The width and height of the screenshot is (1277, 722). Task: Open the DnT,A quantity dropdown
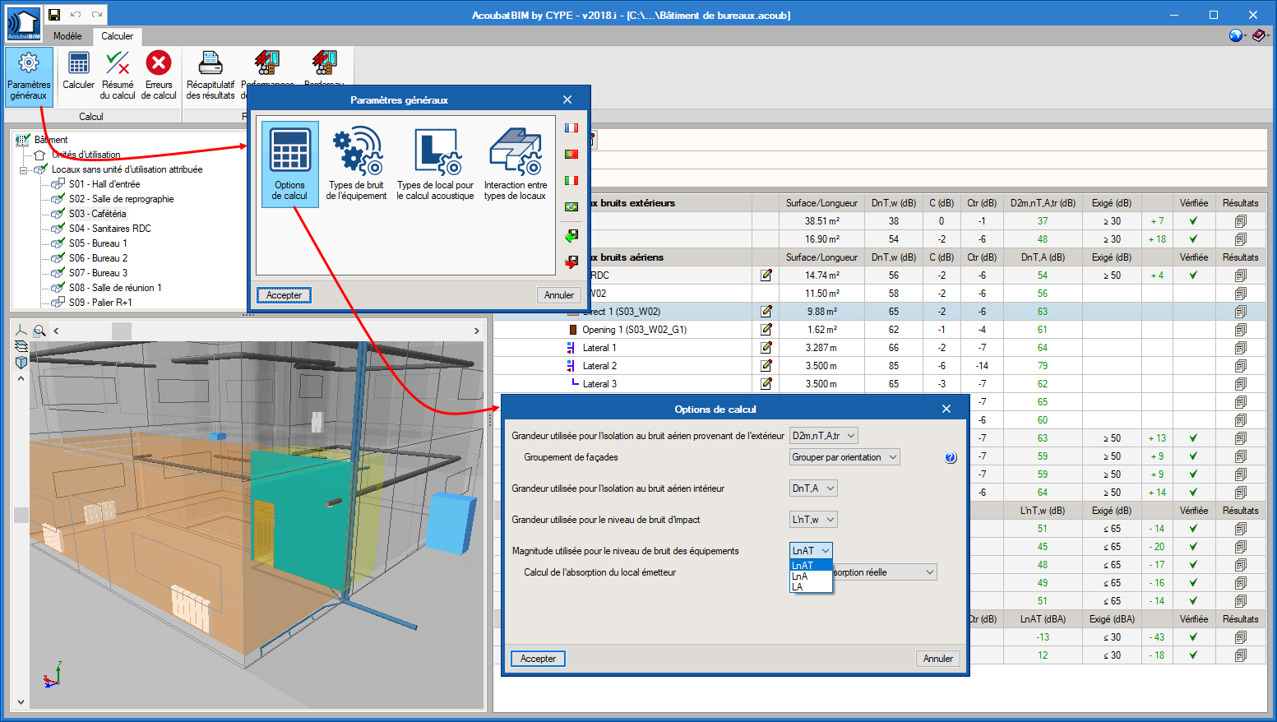click(x=813, y=488)
